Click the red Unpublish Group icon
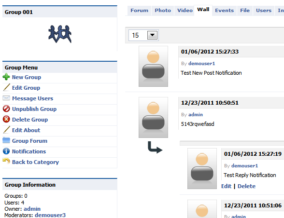Image resolution: width=284 pixels, height=218 pixels. click(x=6, y=109)
